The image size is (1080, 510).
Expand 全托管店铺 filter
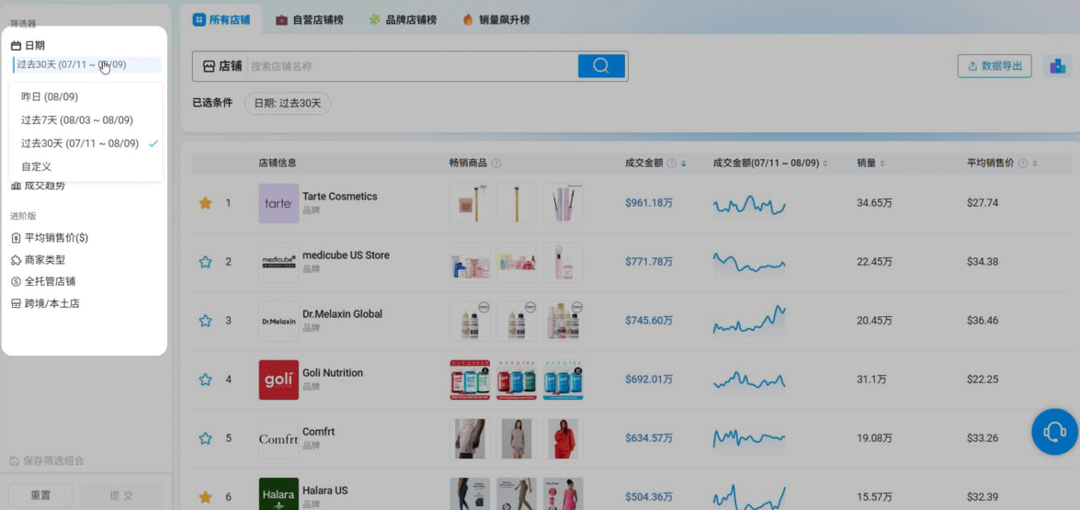42,281
